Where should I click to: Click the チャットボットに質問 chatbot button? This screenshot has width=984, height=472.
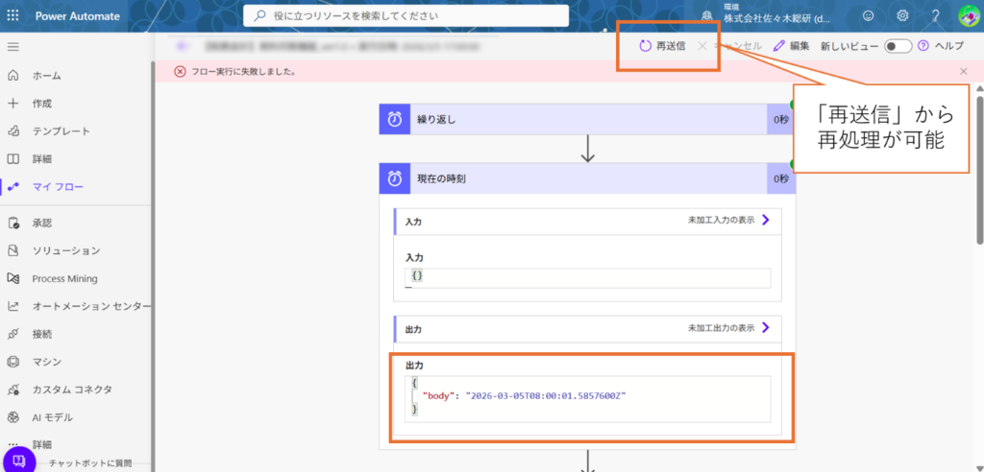[21, 460]
